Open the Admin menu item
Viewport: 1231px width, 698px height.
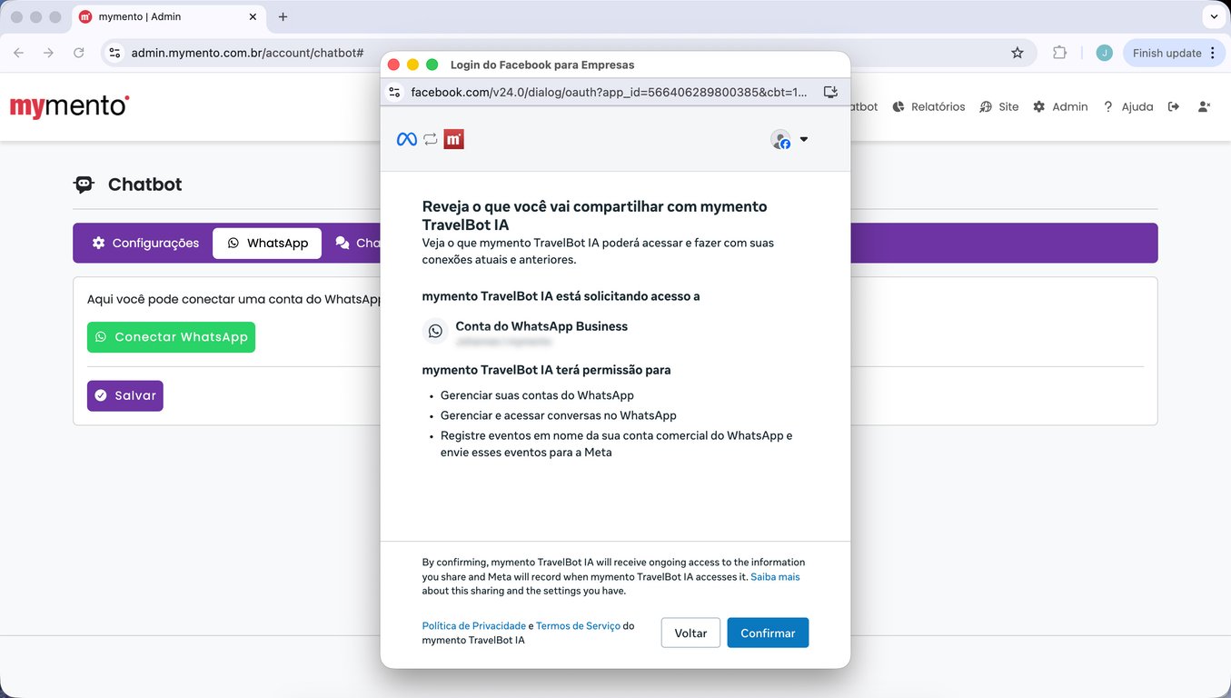coord(1060,106)
